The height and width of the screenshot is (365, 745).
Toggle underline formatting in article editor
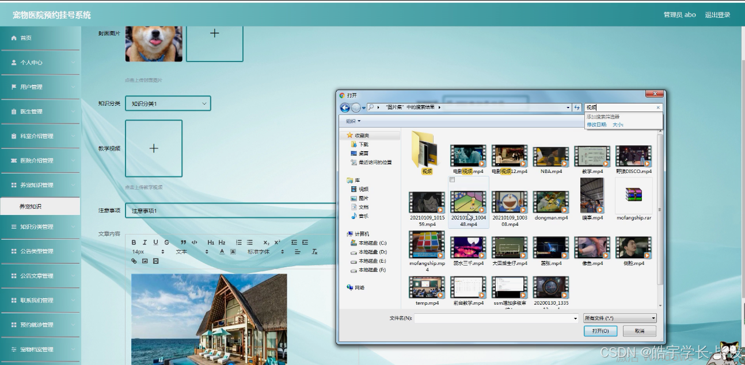tap(155, 243)
